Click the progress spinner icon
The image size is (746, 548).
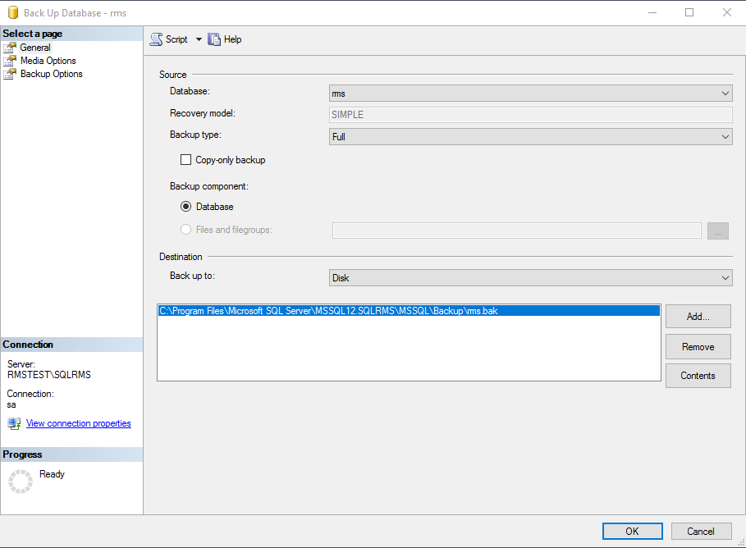click(21, 482)
